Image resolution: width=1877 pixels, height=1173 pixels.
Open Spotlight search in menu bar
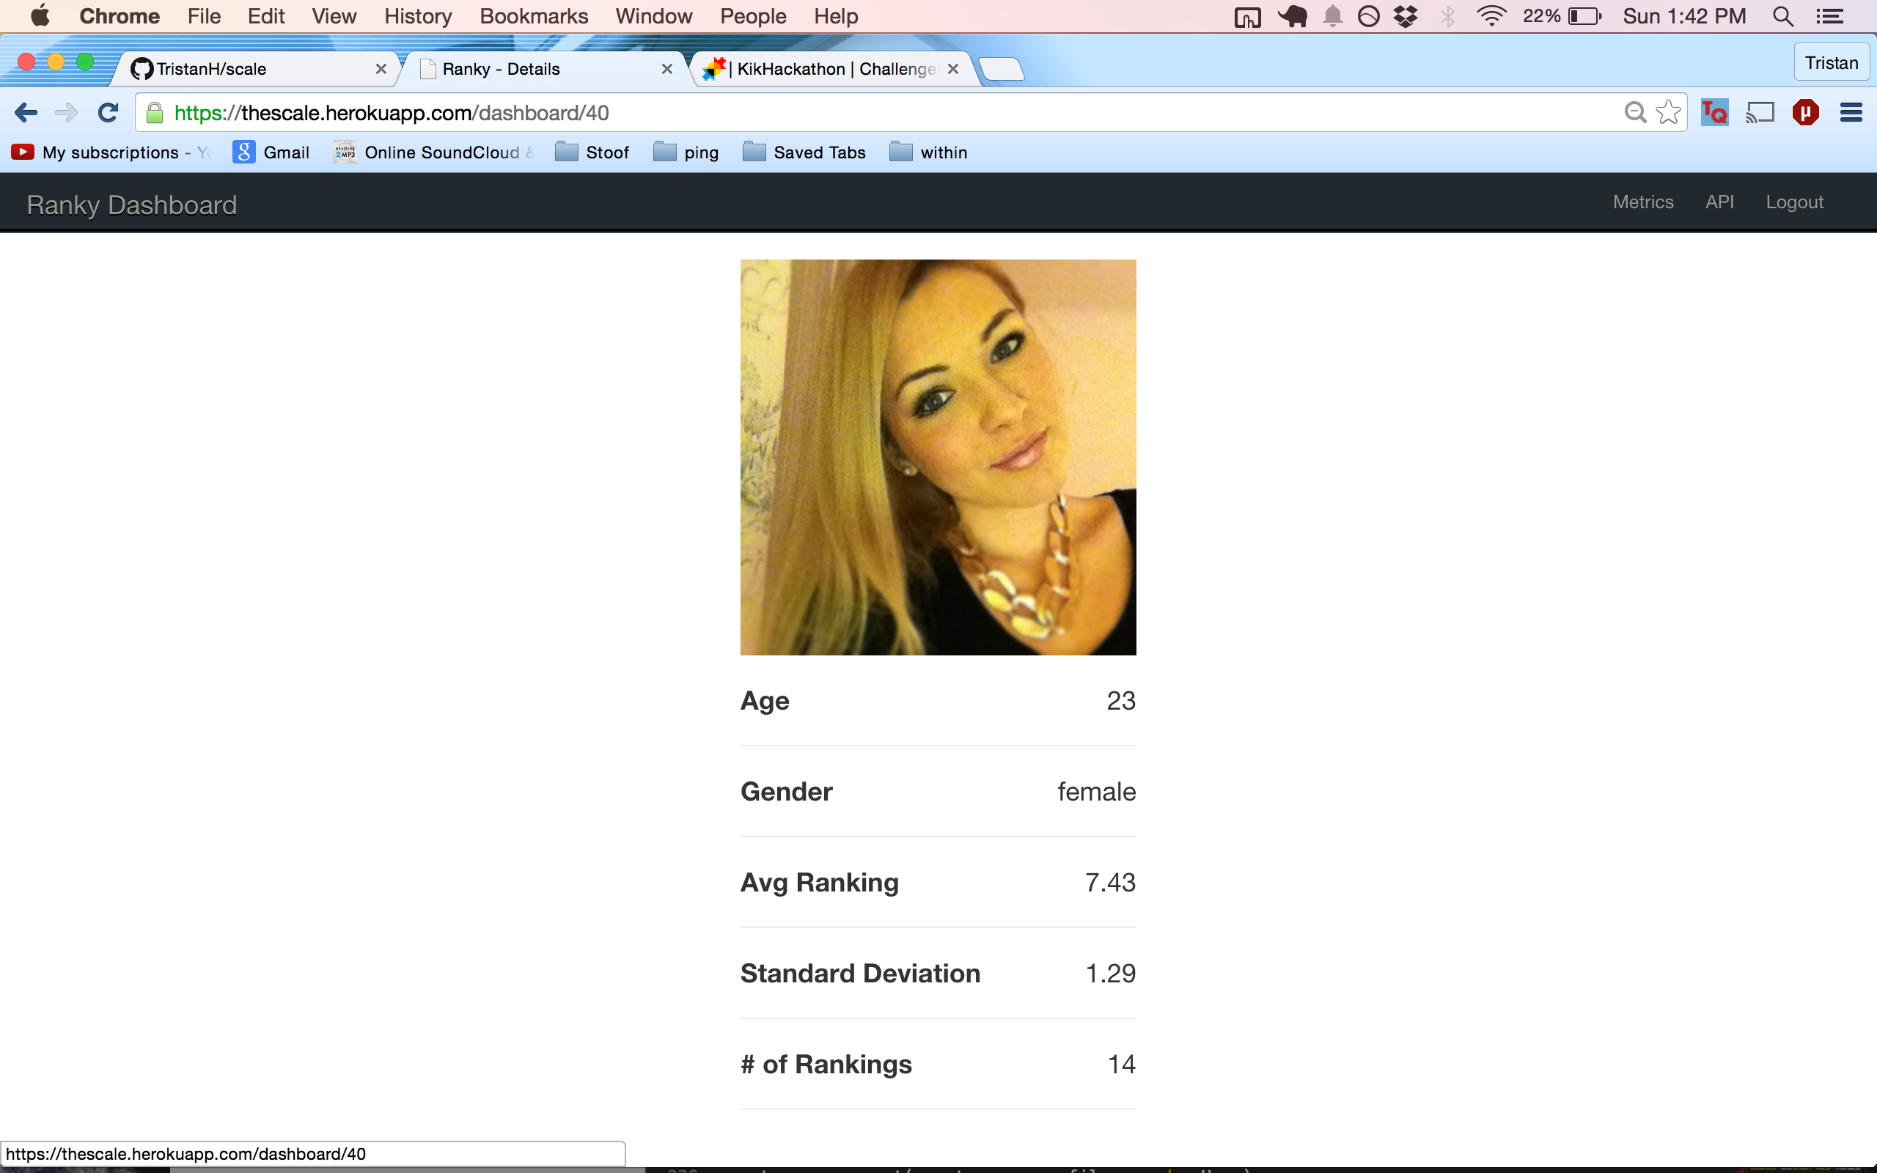click(x=1782, y=16)
